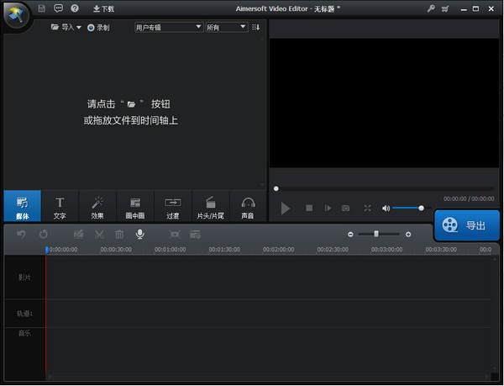Click the 00:01:00:00 mark on timeline ruler
Screen dimensions: 504x386
[x=171, y=249]
